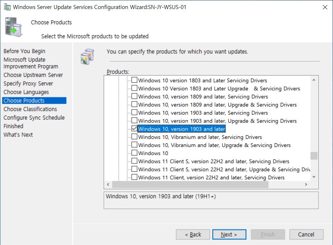Click the Back button
The width and height of the screenshot is (333, 245).
coord(193,234)
